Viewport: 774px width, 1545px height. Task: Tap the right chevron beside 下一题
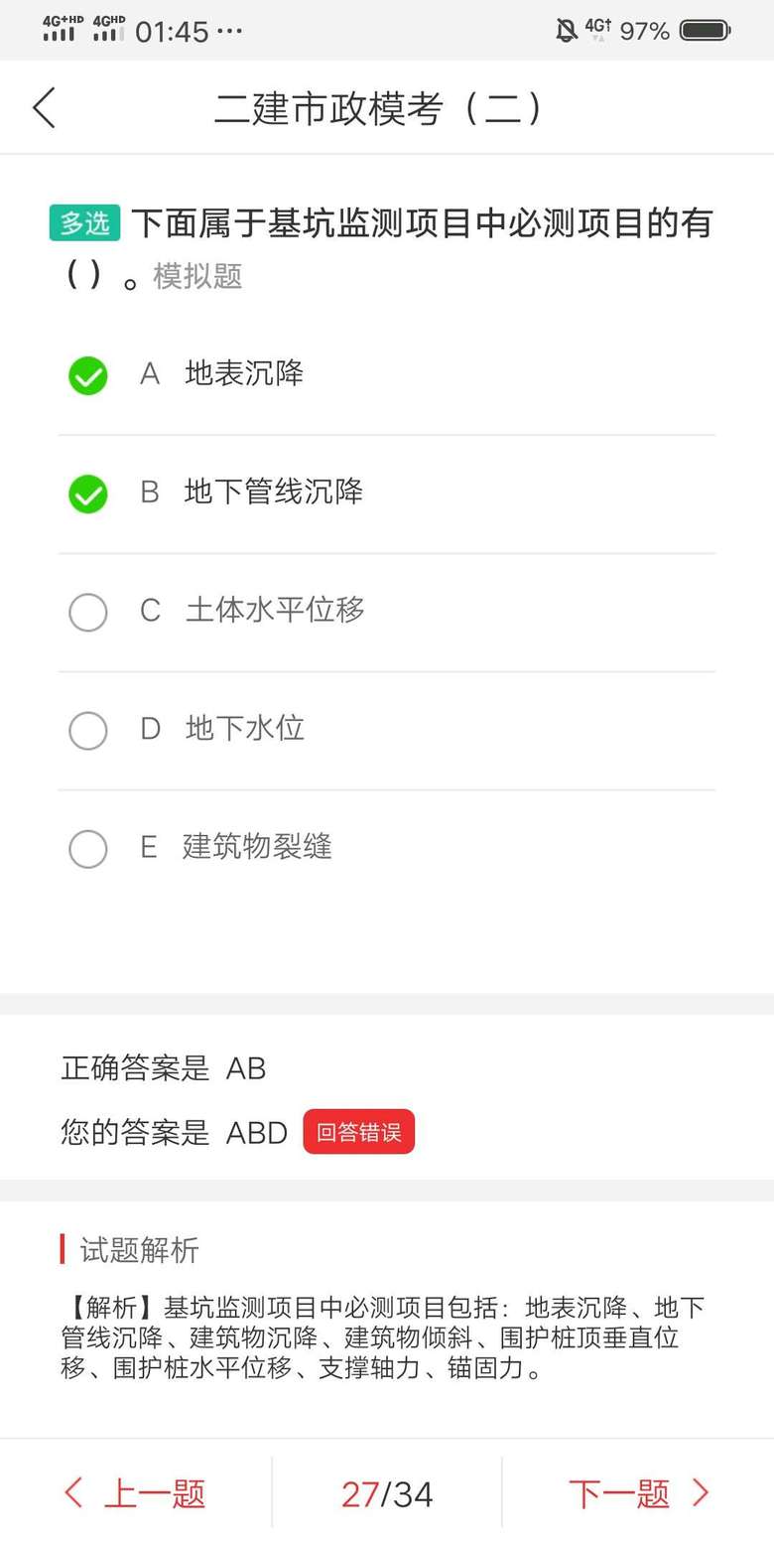(x=701, y=1492)
